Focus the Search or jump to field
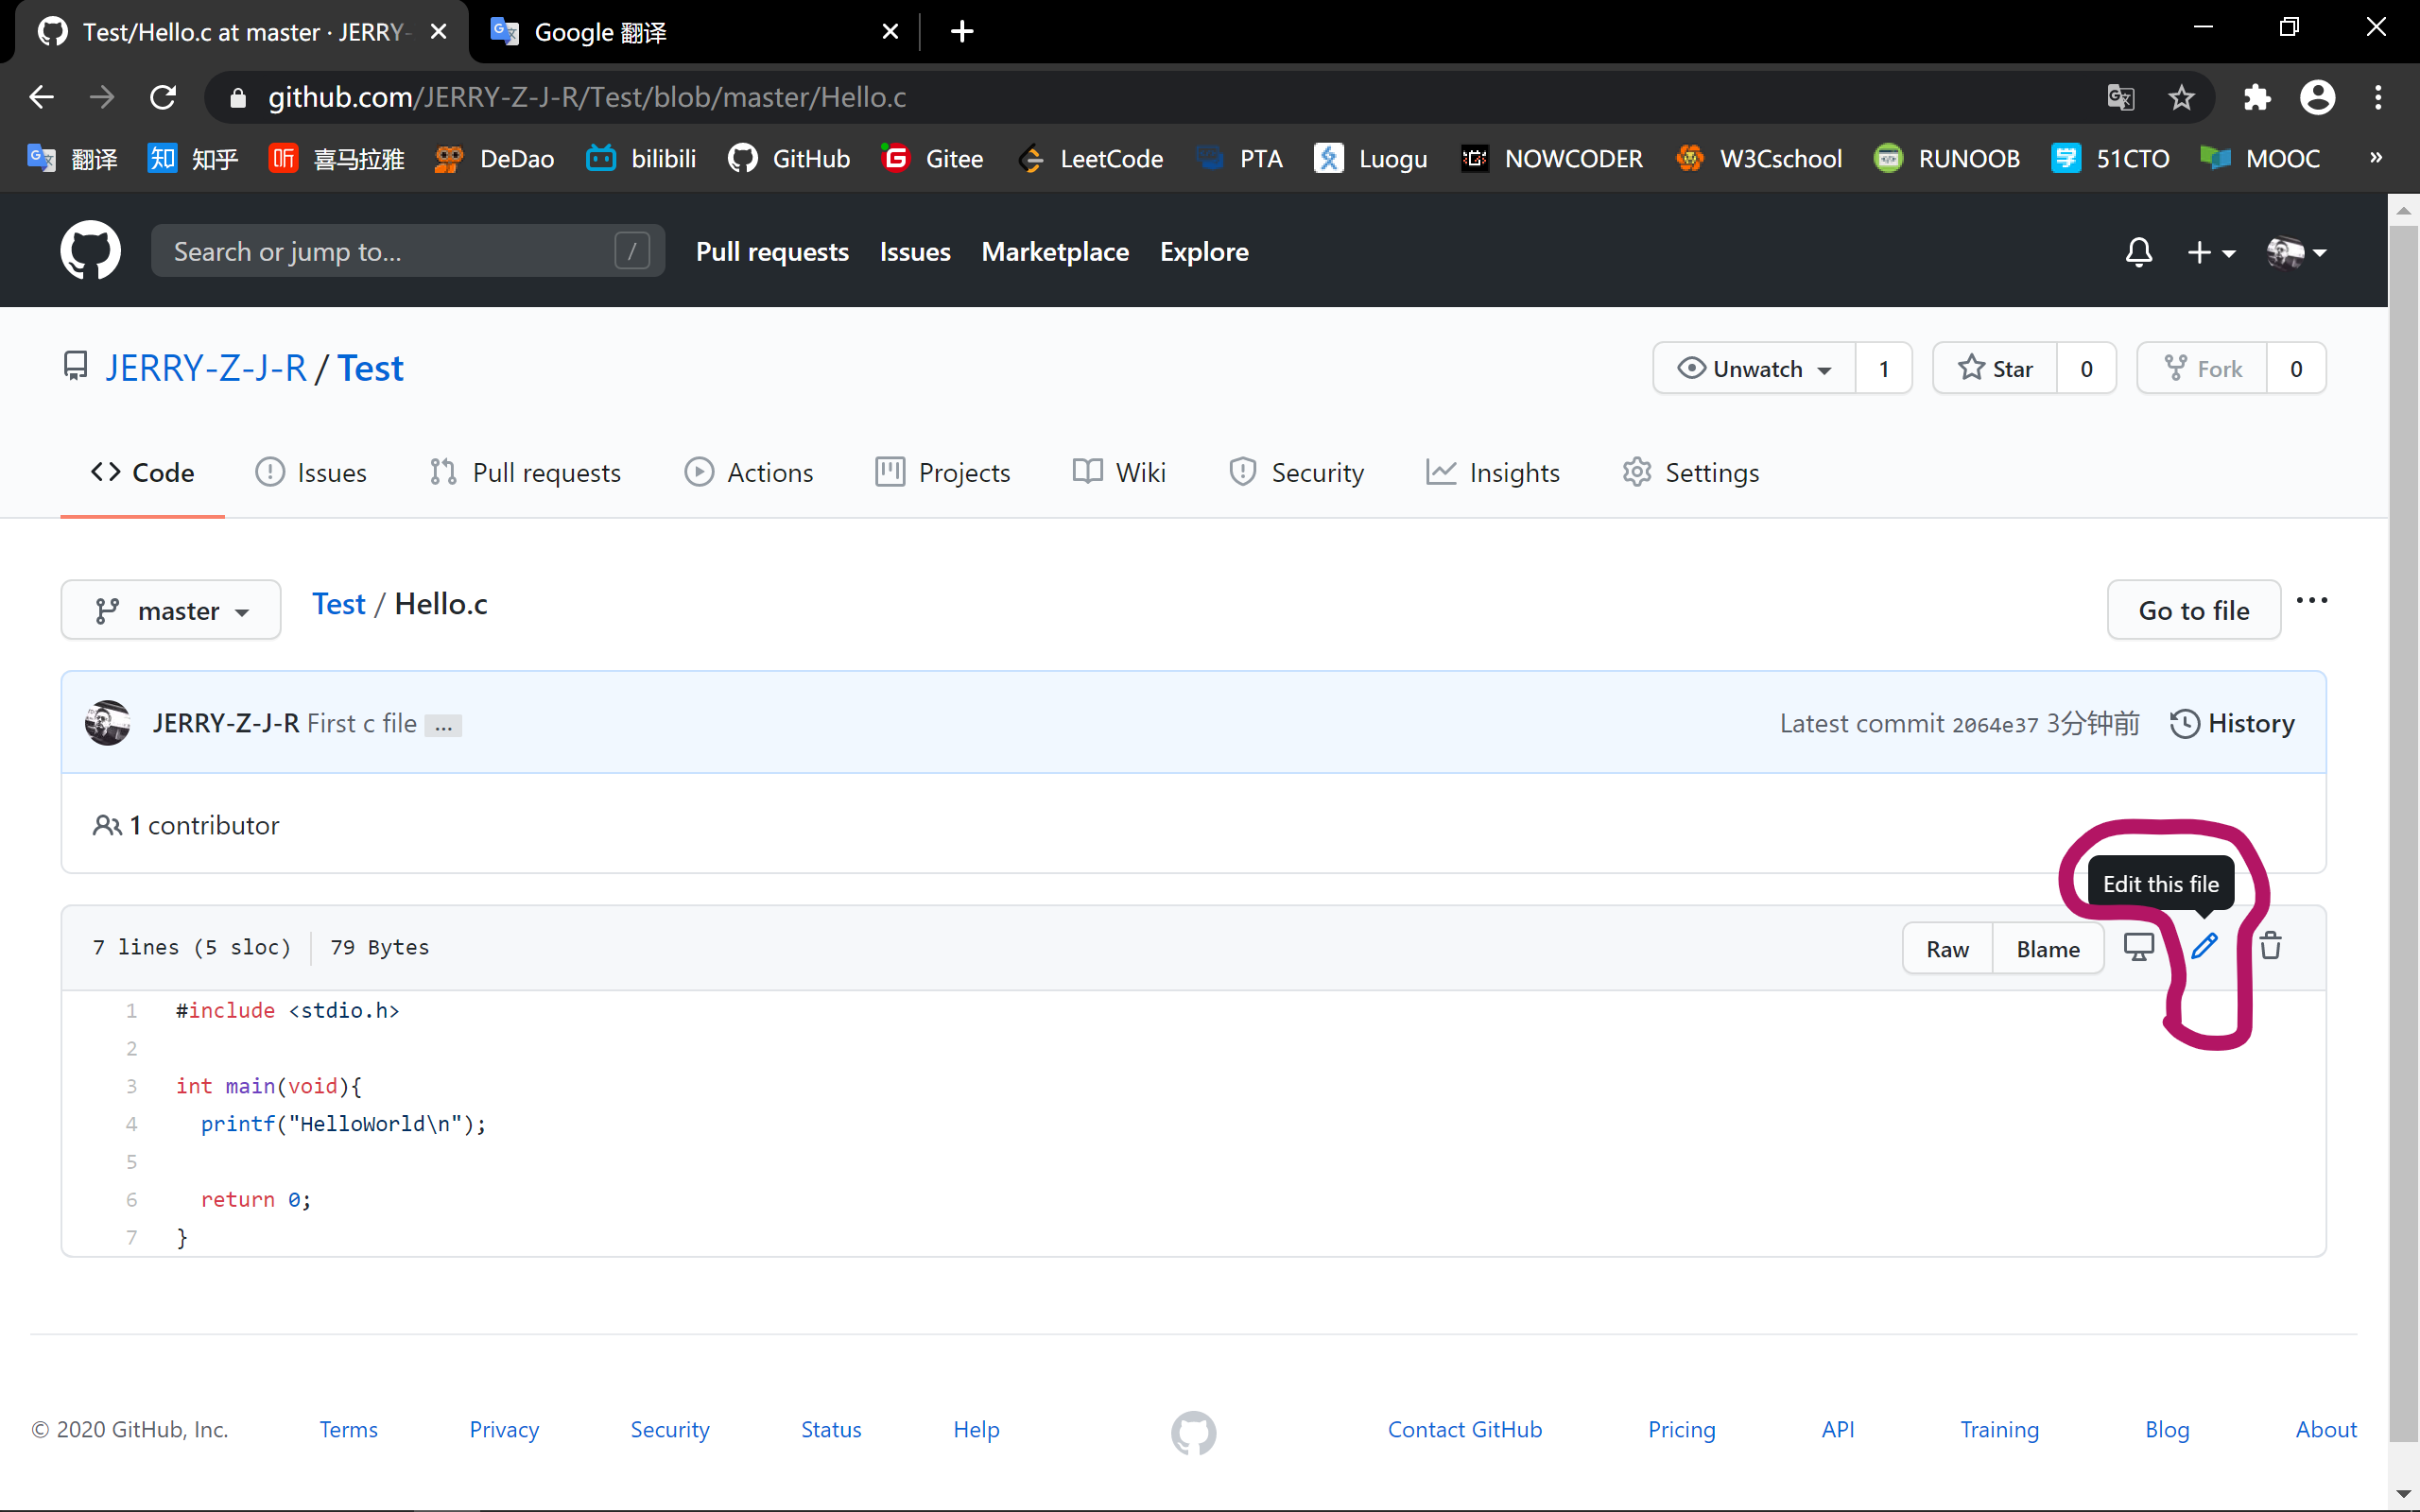The image size is (2420, 1512). coord(390,251)
